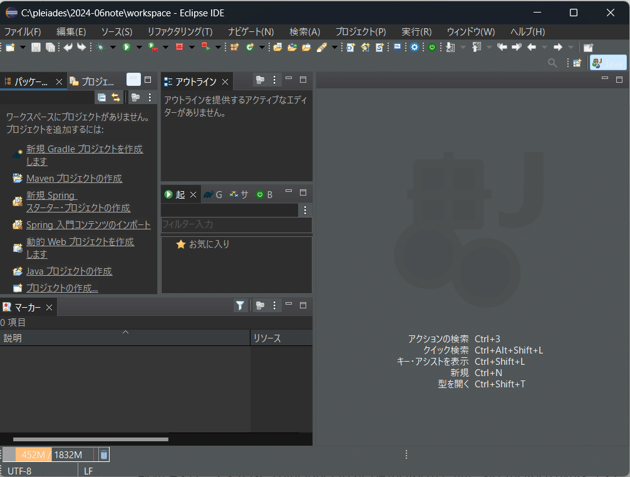Click the magnifier search icon near perspectives

coord(552,63)
